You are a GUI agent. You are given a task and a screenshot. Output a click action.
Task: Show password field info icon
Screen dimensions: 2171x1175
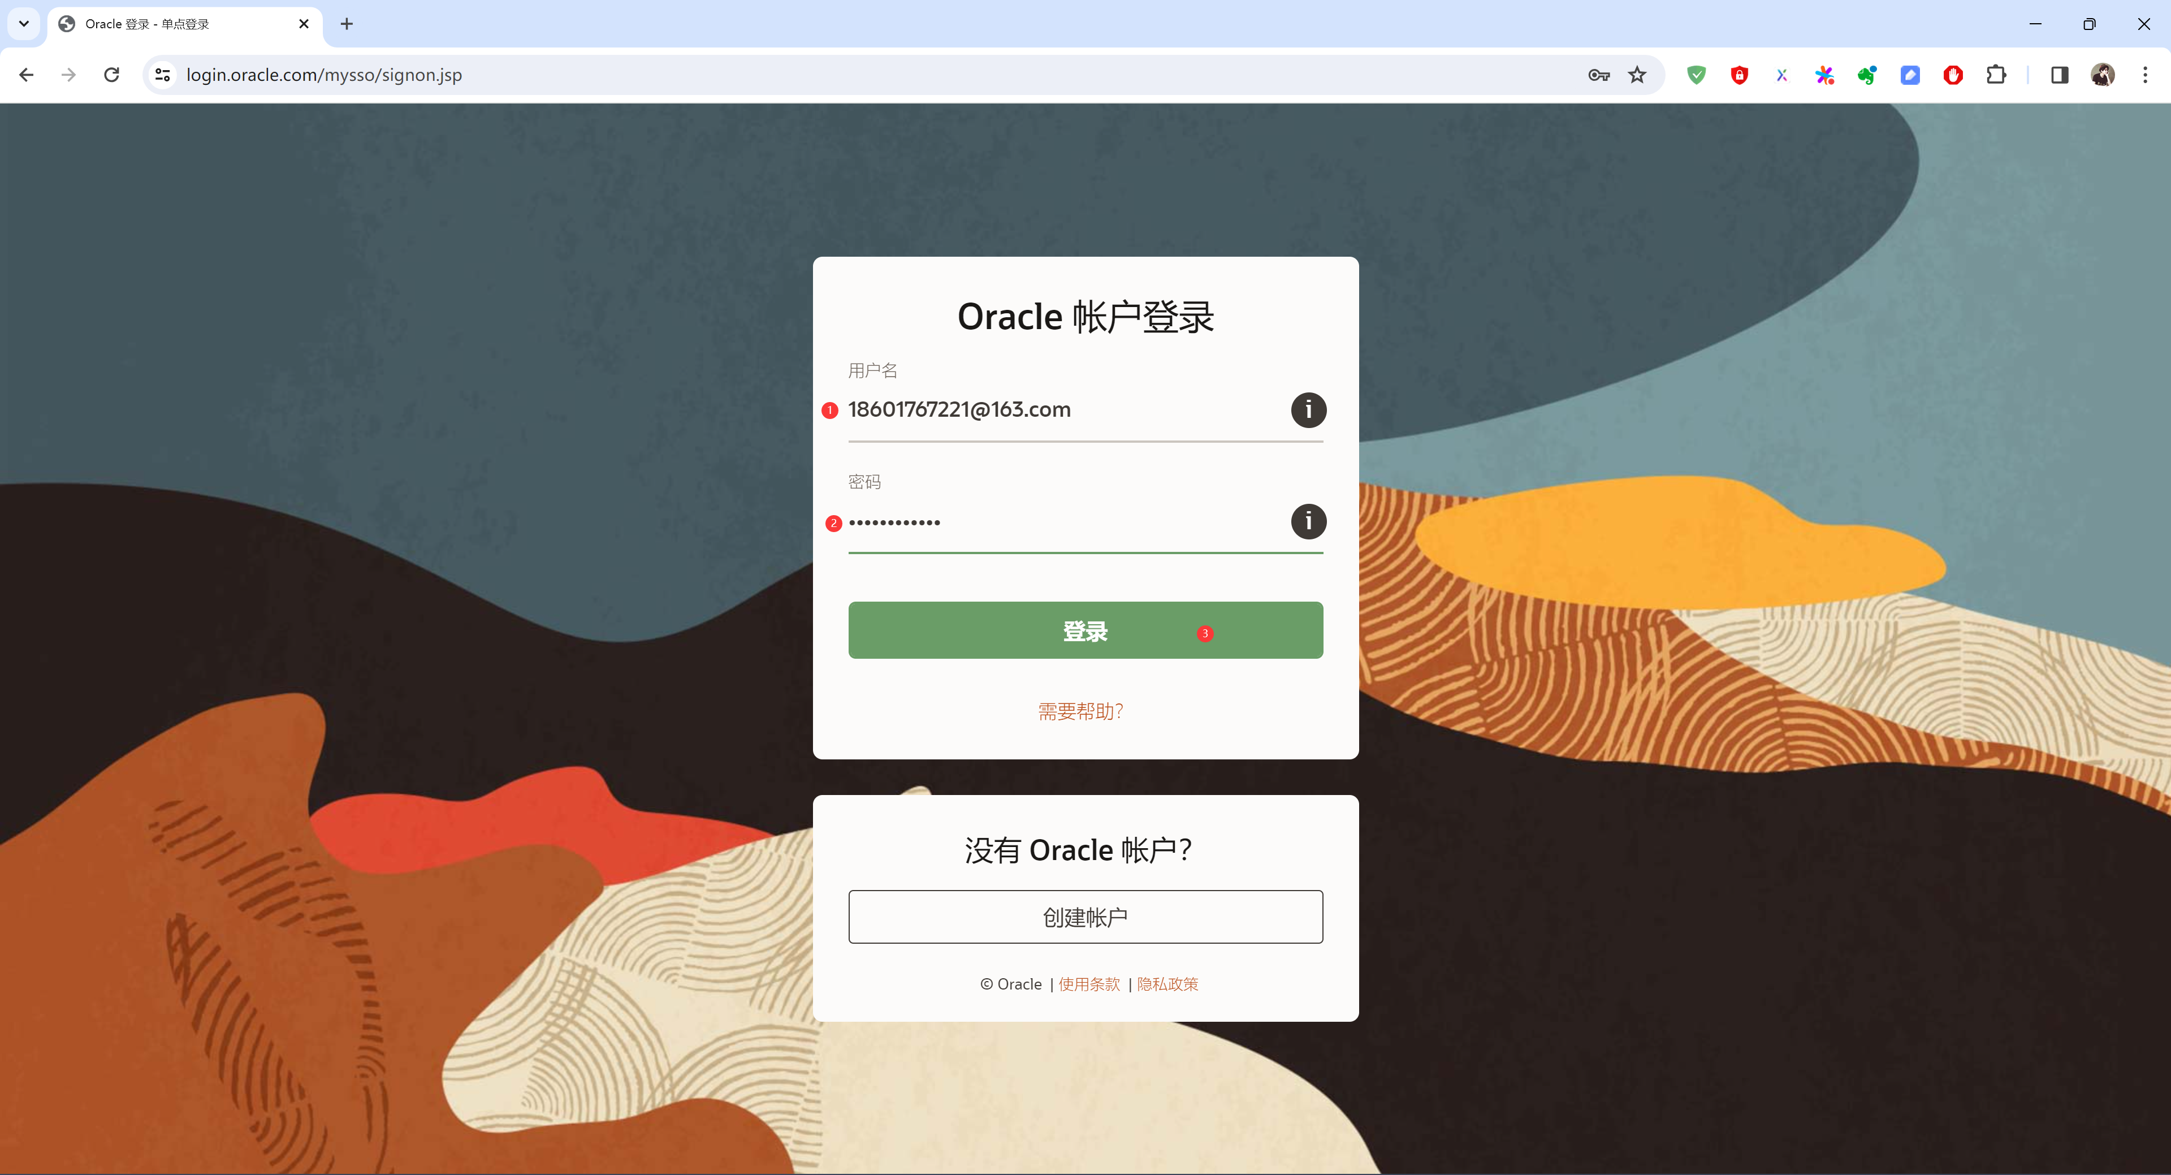[1308, 521]
